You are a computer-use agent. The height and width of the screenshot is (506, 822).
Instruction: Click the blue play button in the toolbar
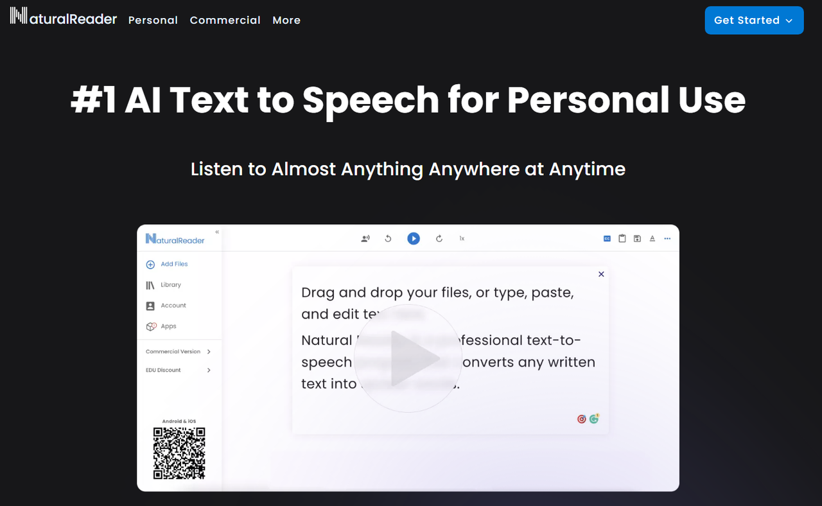click(x=414, y=238)
